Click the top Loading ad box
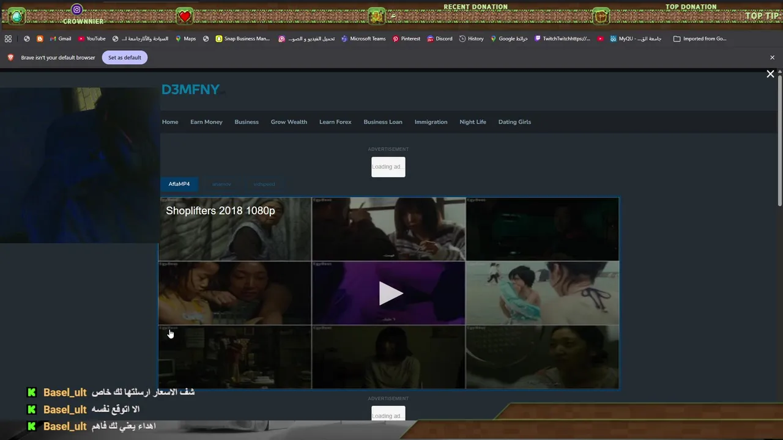Image resolution: width=783 pixels, height=440 pixels. pyautogui.click(x=388, y=167)
